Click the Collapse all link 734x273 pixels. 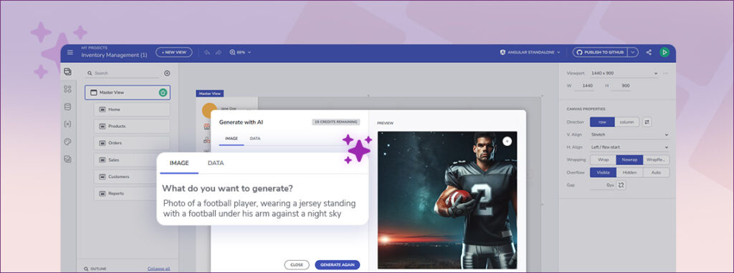tap(158, 269)
